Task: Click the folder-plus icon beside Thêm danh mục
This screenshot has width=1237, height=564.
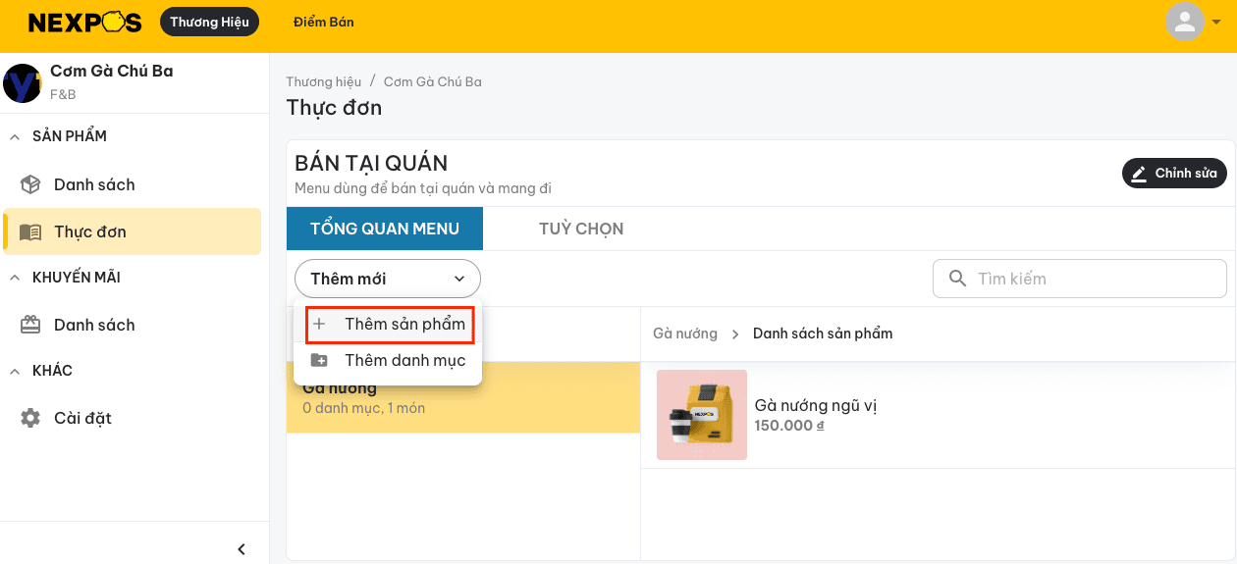Action: (319, 361)
